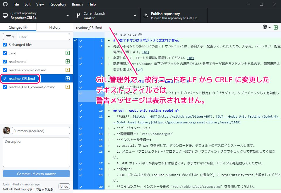Click the GitHub Octocat logo in the titlebar
Viewport: 281px width, 193px height.
tap(5, 4)
